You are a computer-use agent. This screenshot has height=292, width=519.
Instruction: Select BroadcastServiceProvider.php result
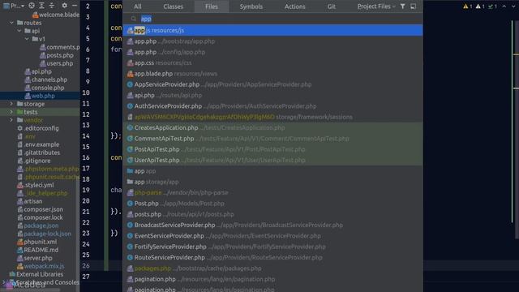pos(272,225)
